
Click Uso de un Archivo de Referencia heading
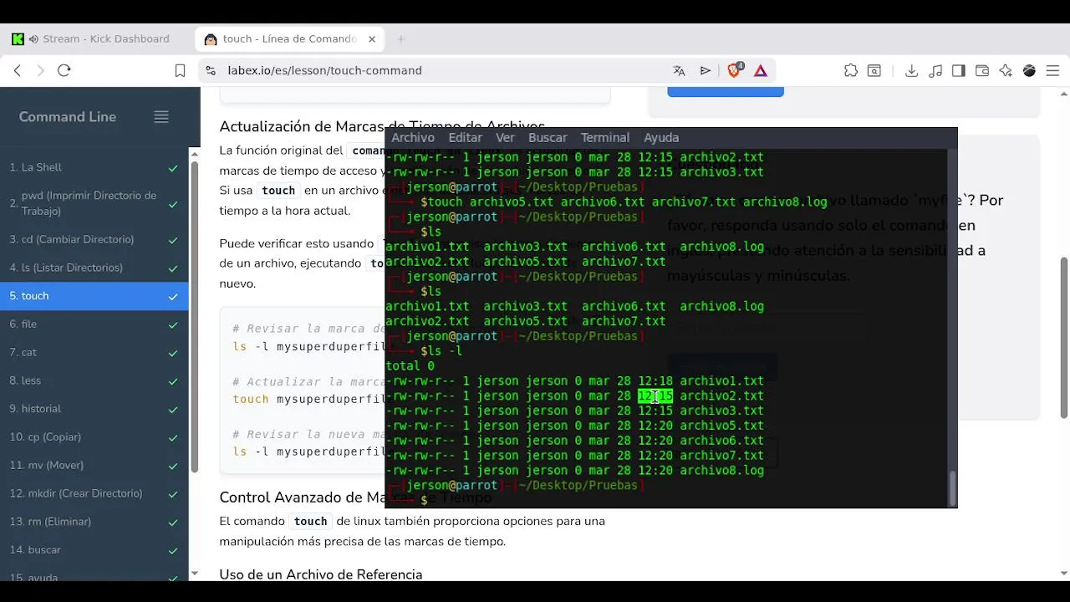click(x=321, y=574)
